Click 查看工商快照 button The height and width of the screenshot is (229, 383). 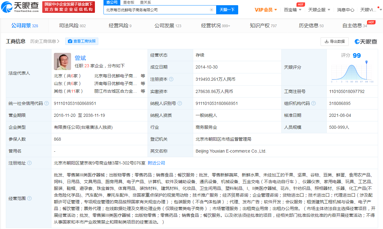pyautogui.click(x=82, y=41)
